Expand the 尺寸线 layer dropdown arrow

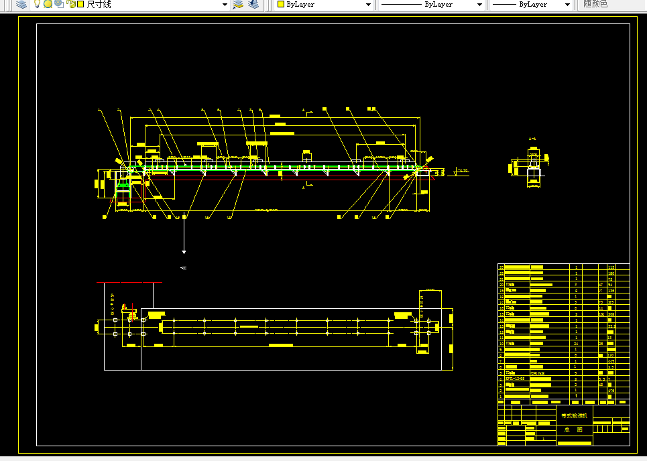[225, 5]
